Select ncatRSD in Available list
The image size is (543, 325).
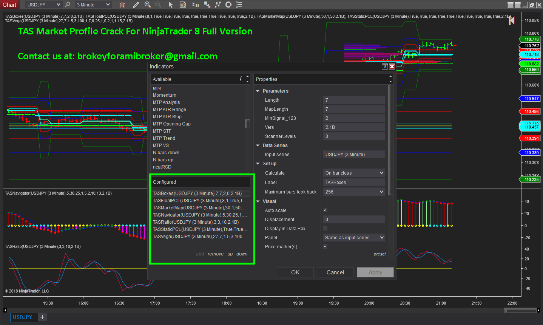click(x=198, y=167)
